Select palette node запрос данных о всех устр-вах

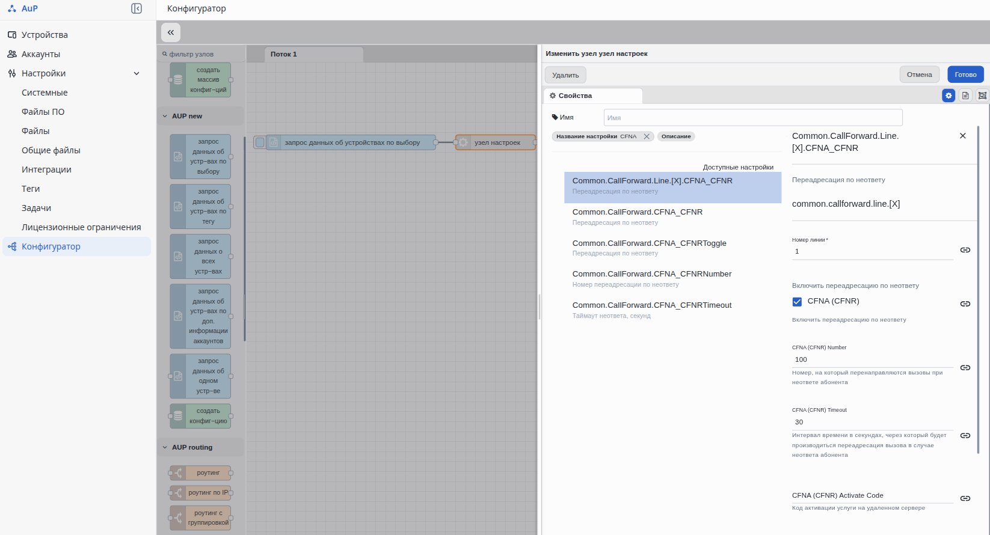pos(201,256)
